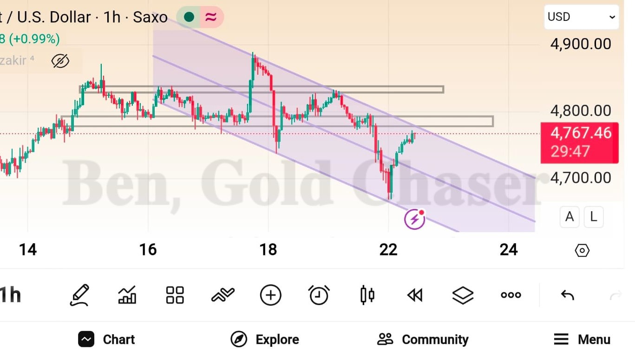Toggle the L log scale button
This screenshot has height=357, width=635.
pyautogui.click(x=594, y=217)
